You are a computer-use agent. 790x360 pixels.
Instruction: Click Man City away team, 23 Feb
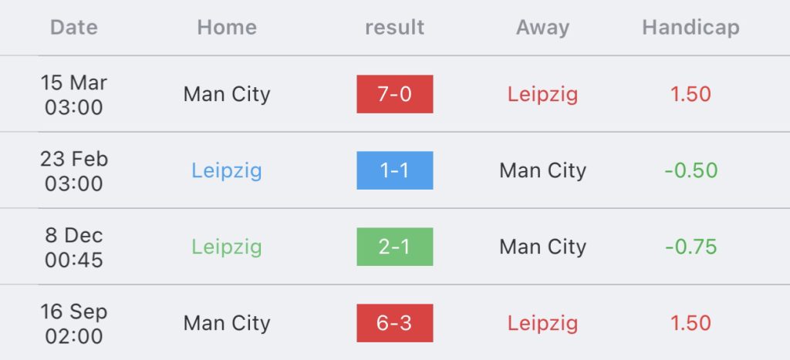(x=542, y=171)
